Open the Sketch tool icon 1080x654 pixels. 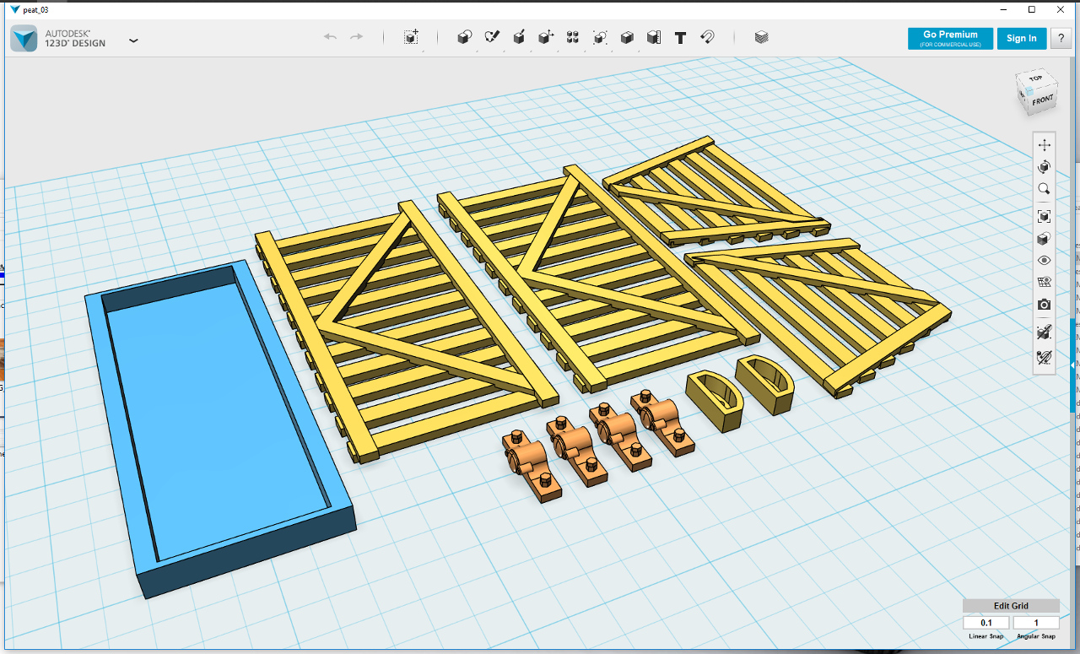coord(492,37)
